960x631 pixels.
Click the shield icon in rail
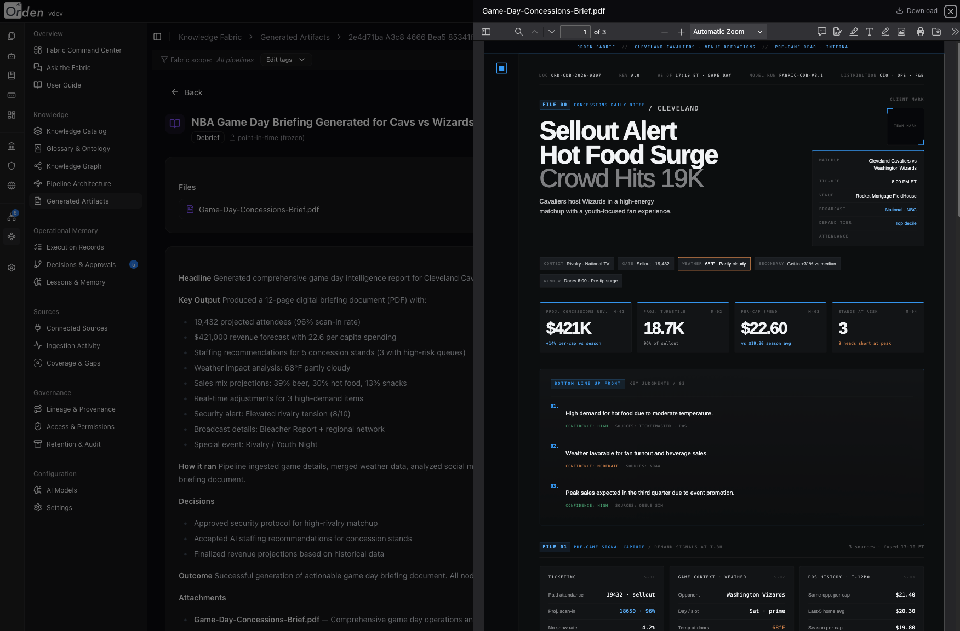click(x=12, y=166)
